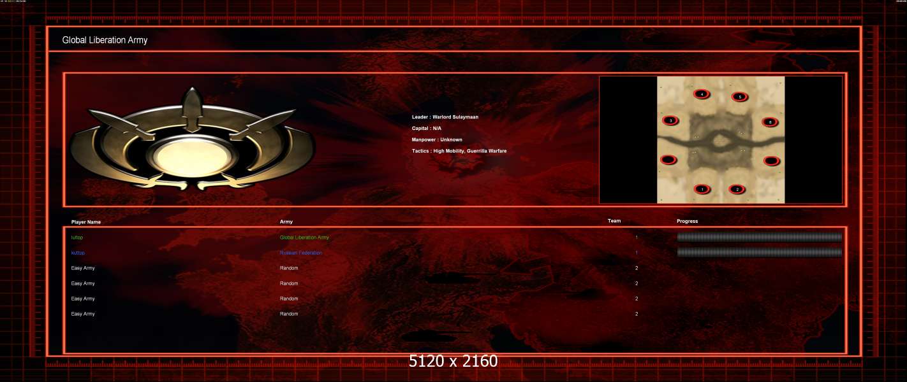
Task: Click the Global Liberation Army title text
Action: pyautogui.click(x=105, y=40)
